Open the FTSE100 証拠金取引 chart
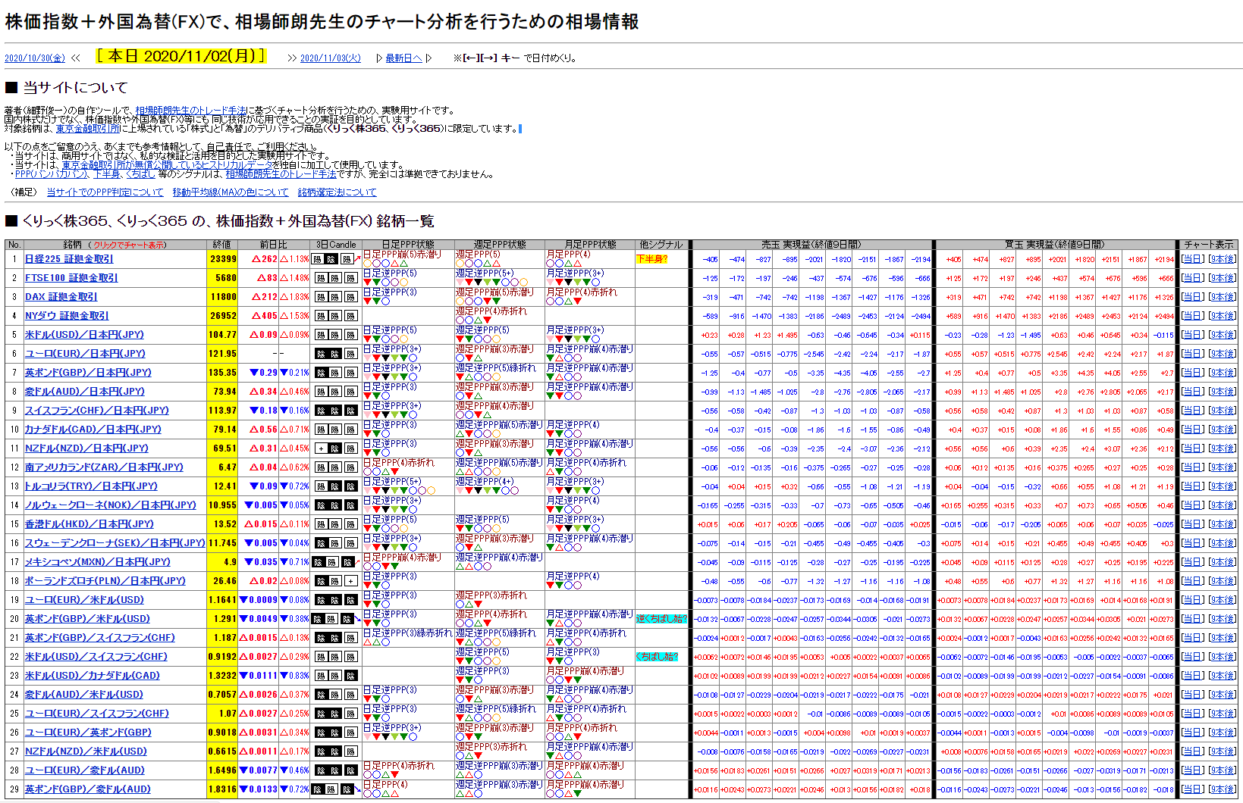Screen dimensions: 1243x803 [x=71, y=278]
